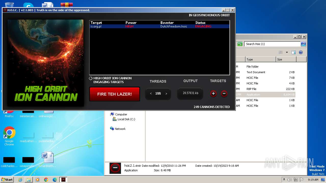326x183 pixels.
Task: Select the richardmeth... Word document icon
Action: point(47,160)
